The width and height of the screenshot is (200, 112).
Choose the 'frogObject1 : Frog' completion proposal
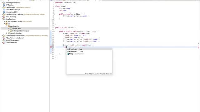point(89,51)
